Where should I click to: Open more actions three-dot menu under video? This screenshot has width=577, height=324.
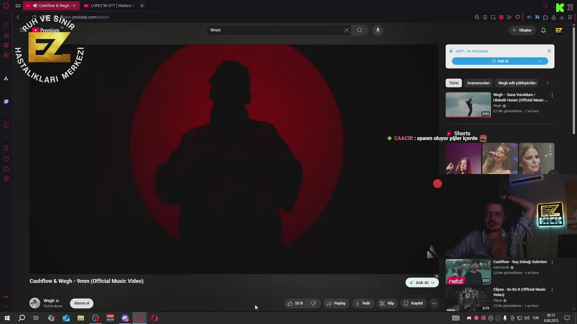click(434, 303)
